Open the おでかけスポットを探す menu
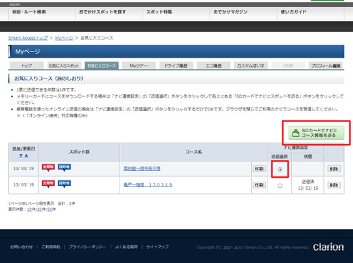 103,12
